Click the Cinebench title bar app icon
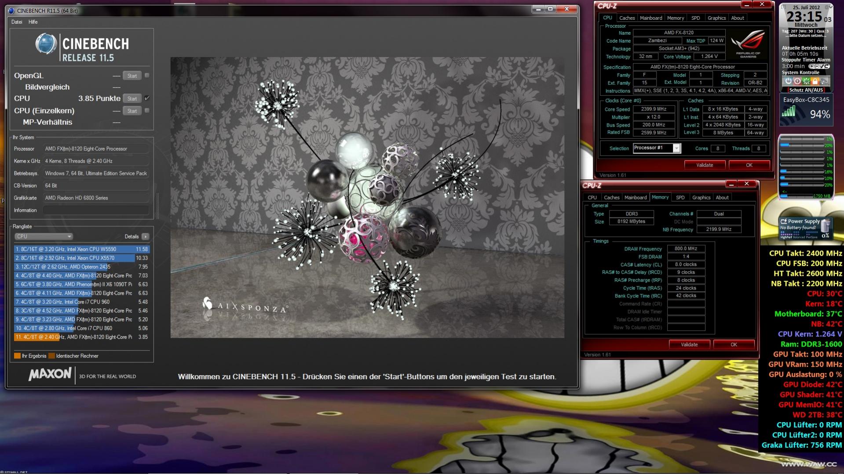This screenshot has width=844, height=474. click(x=11, y=11)
